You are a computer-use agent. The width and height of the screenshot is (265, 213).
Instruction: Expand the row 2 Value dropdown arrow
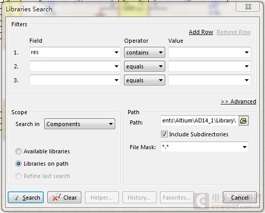(x=246, y=66)
